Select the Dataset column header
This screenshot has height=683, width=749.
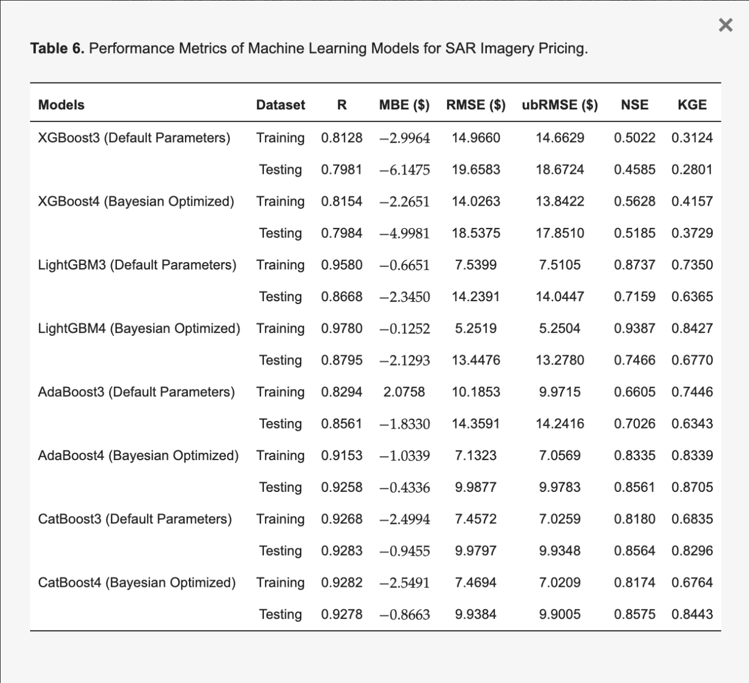tap(281, 105)
